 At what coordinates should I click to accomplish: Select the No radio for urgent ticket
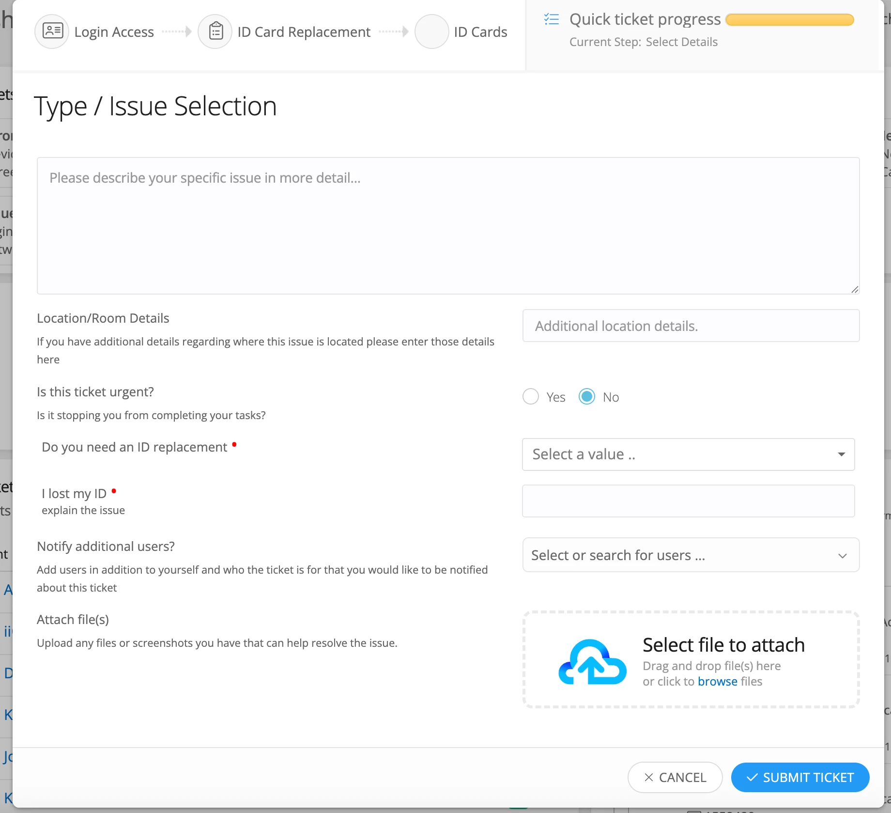[x=587, y=397]
